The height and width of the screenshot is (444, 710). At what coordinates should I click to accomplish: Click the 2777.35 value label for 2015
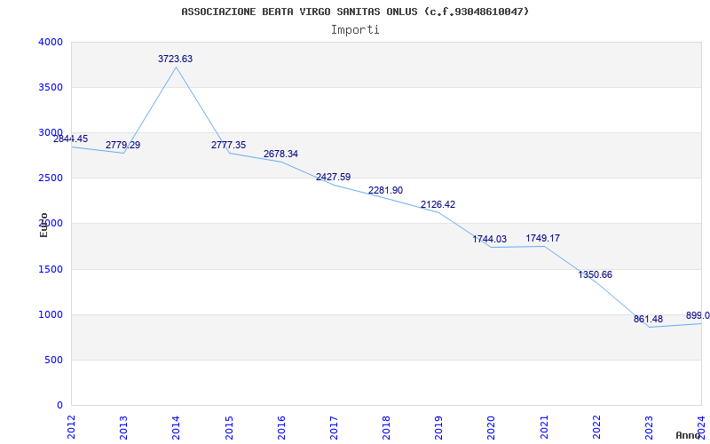228,146
